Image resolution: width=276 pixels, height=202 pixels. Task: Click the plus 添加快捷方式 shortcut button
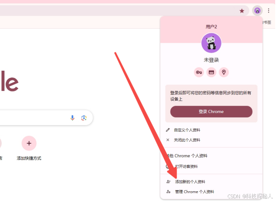pyautogui.click(x=29, y=143)
